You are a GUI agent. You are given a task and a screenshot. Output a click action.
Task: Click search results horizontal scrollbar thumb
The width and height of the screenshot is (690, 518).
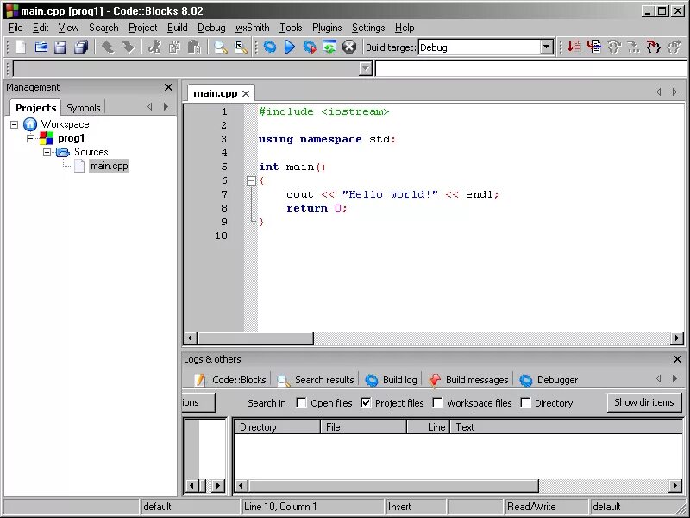pos(393,486)
